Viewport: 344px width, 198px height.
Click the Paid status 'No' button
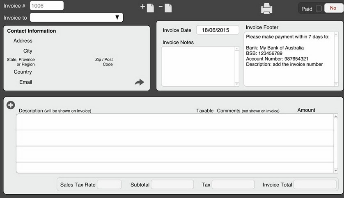[333, 8]
